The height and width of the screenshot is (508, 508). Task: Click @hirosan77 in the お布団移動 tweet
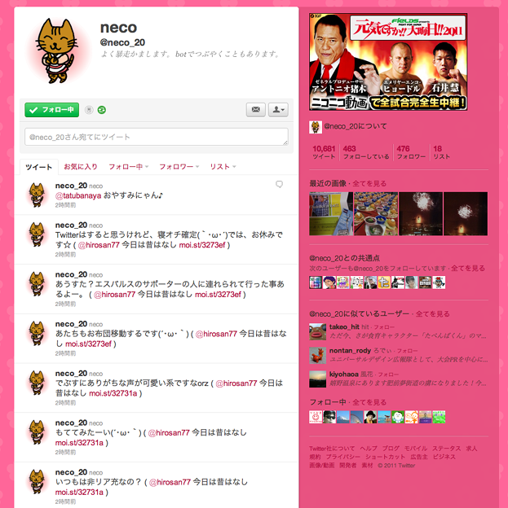(216, 334)
